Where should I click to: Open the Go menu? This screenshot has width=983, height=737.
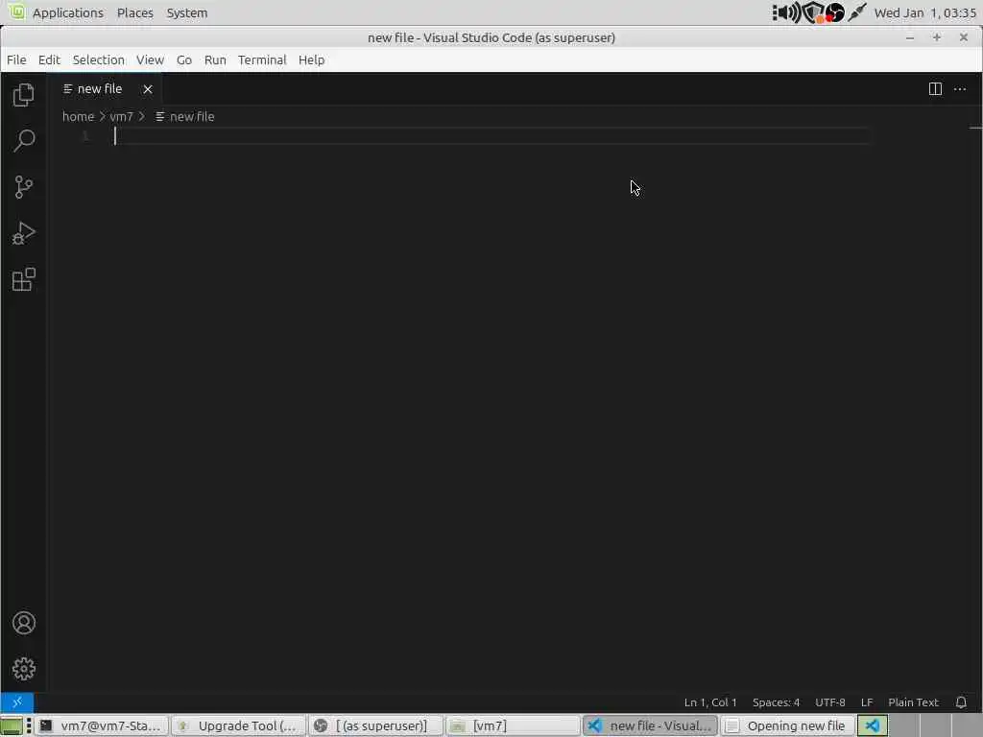coord(183,60)
